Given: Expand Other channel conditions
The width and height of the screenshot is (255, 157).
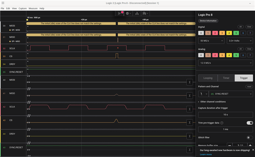Looking at the screenshot, I should (x=212, y=102).
